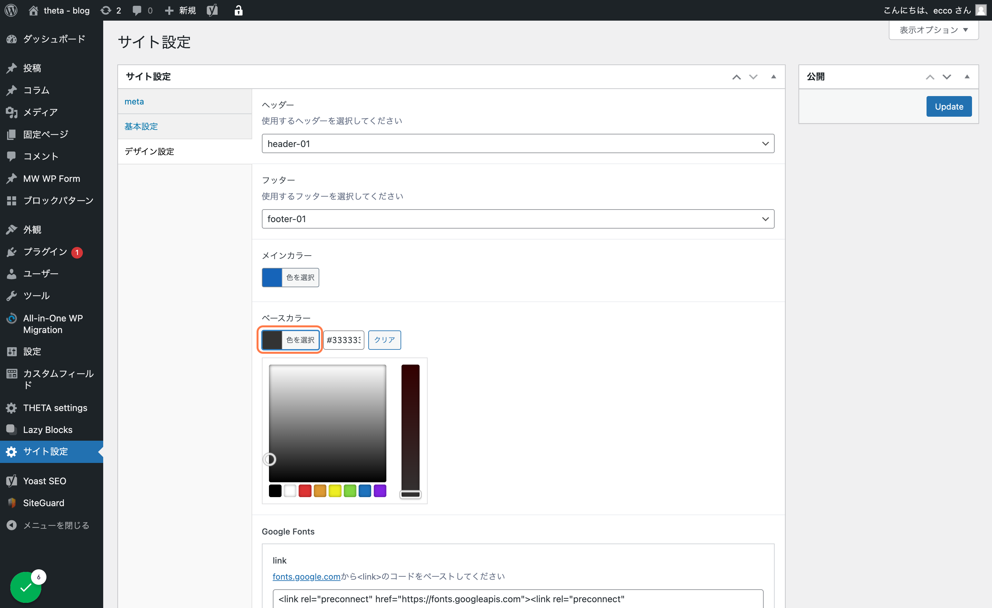The height and width of the screenshot is (608, 992).
Task: Toggle the サイト設定 panel collapse triangle
Action: pyautogui.click(x=773, y=76)
